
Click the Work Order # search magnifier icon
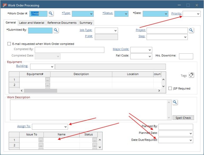pyautogui.click(x=51, y=14)
